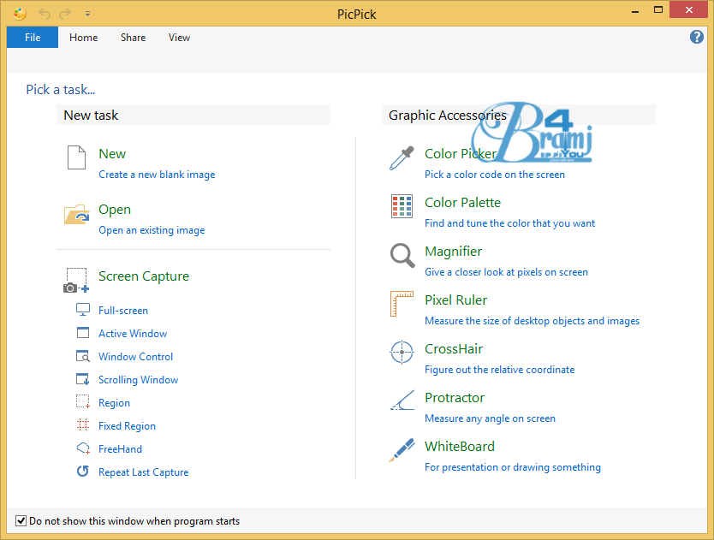
Task: Click Repeat Last Capture
Action: (x=143, y=472)
